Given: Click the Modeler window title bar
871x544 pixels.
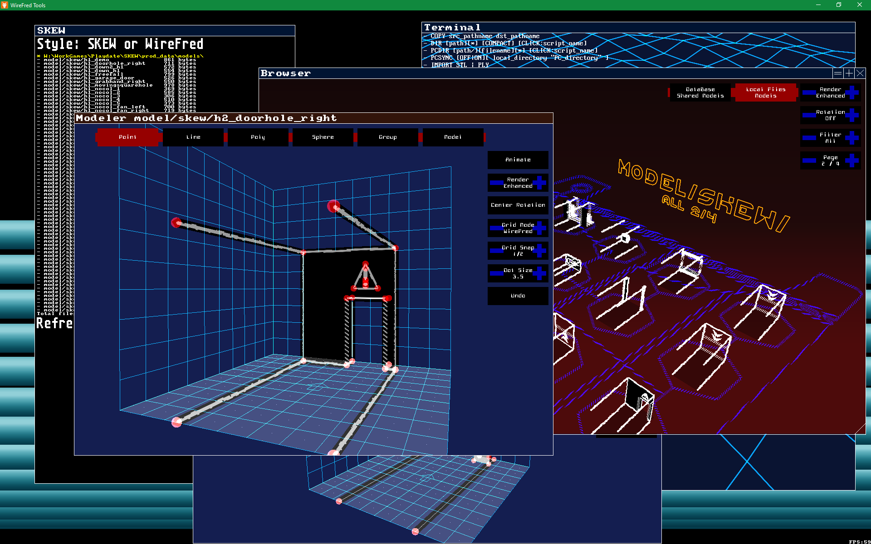Looking at the screenshot, I should pyautogui.click(x=313, y=118).
